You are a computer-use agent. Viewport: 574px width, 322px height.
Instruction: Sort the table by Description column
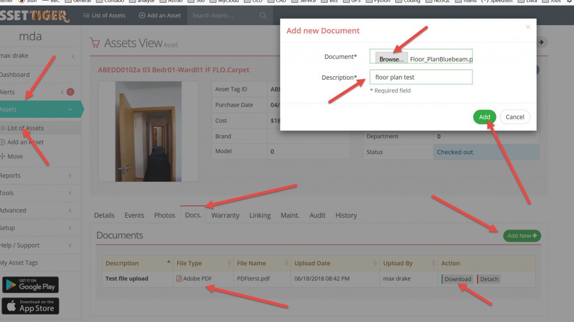pos(122,263)
